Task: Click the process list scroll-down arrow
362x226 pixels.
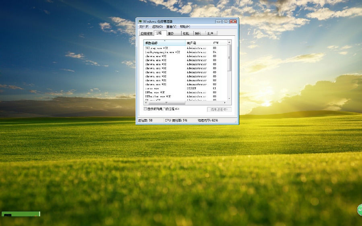Action: point(230,98)
